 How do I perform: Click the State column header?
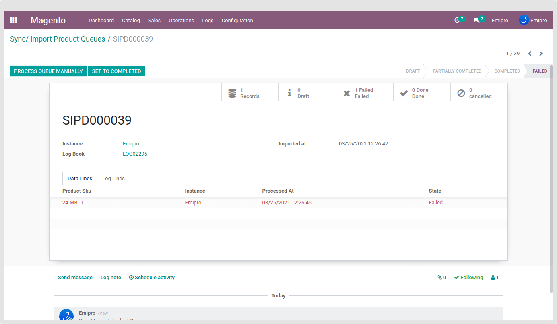(435, 191)
